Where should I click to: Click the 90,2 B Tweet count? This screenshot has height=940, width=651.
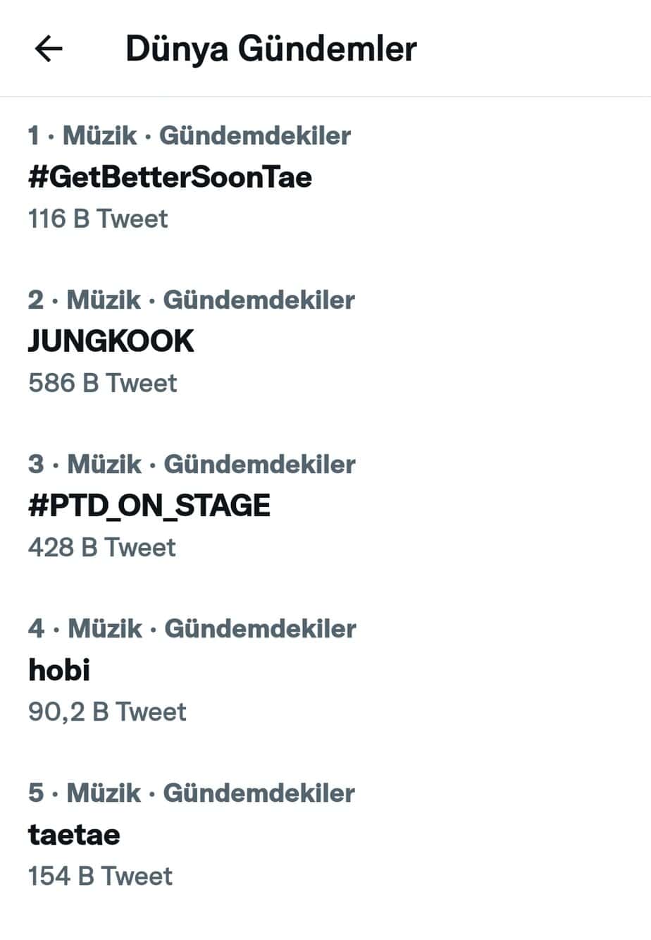tap(107, 712)
